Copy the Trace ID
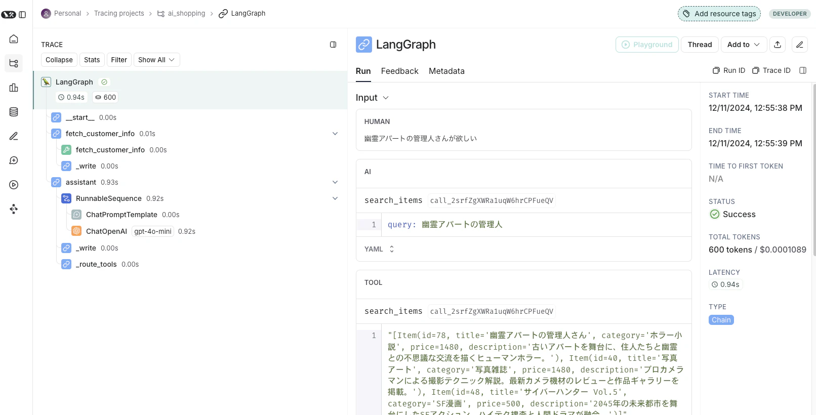The width and height of the screenshot is (816, 415). tap(771, 70)
